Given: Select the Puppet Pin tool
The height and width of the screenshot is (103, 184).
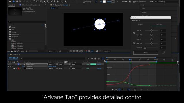Looking at the screenshot, I should point(66,1).
